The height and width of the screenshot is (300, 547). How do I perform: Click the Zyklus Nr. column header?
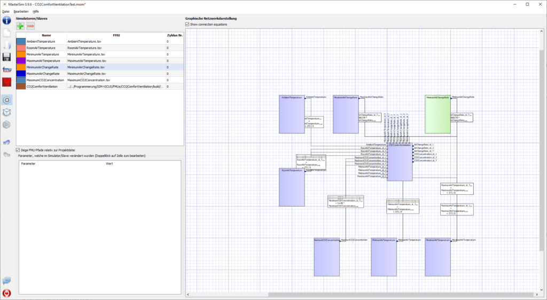(x=175, y=35)
